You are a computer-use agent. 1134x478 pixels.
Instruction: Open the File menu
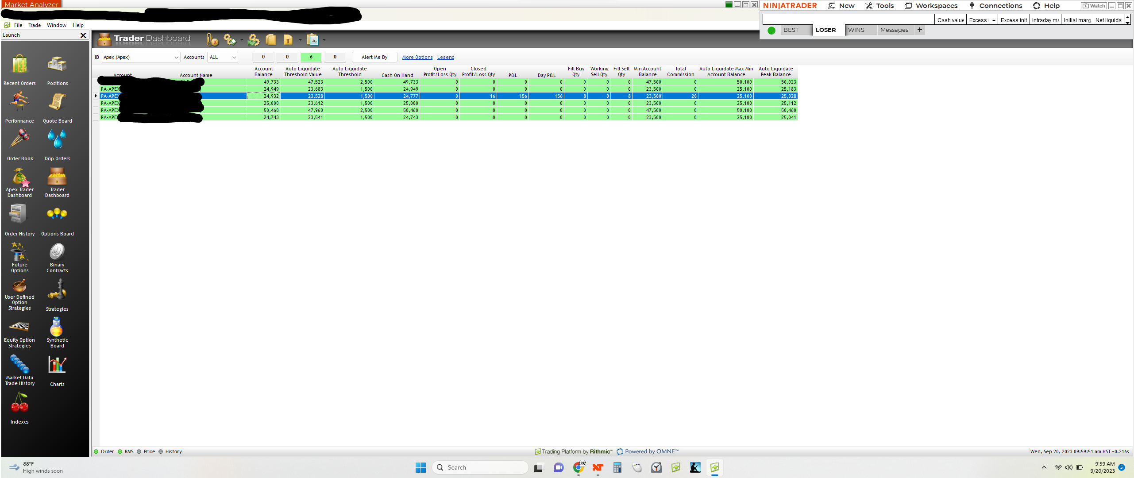click(x=18, y=25)
